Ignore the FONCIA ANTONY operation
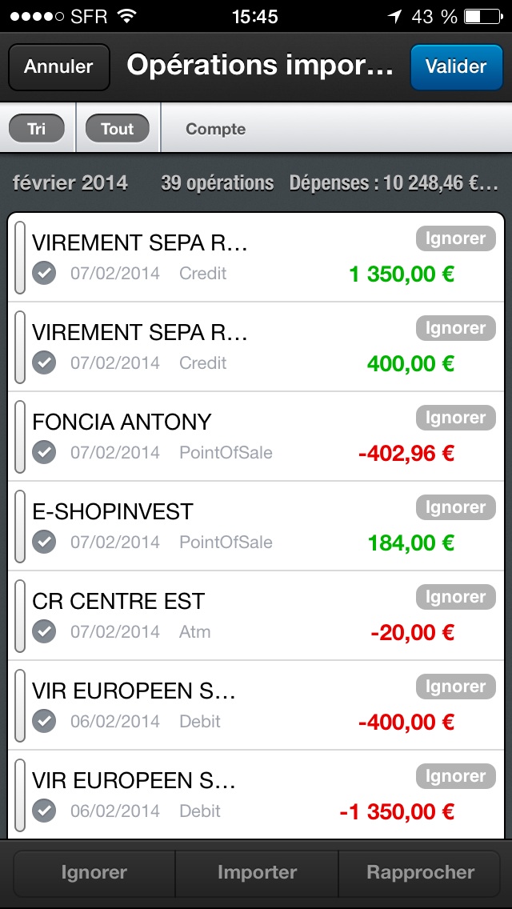512x909 pixels. pyautogui.click(x=455, y=418)
